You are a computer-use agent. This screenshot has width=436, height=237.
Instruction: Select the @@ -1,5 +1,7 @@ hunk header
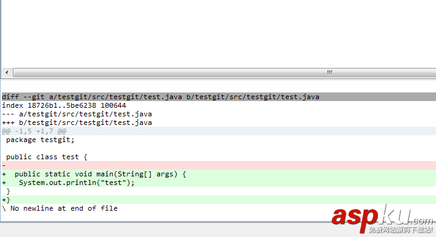tap(219, 131)
